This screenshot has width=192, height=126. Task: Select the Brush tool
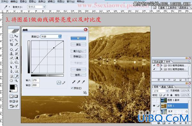coord(16,50)
